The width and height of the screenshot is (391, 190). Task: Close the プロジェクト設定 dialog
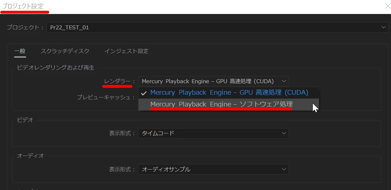[388, 6]
